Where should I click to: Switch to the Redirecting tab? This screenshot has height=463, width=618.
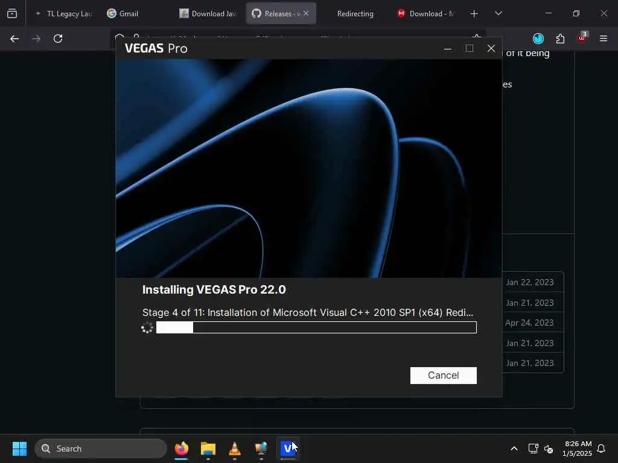click(355, 14)
